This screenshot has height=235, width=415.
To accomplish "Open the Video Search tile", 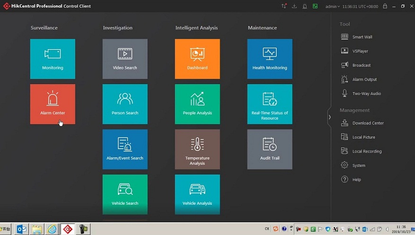I will [x=125, y=59].
